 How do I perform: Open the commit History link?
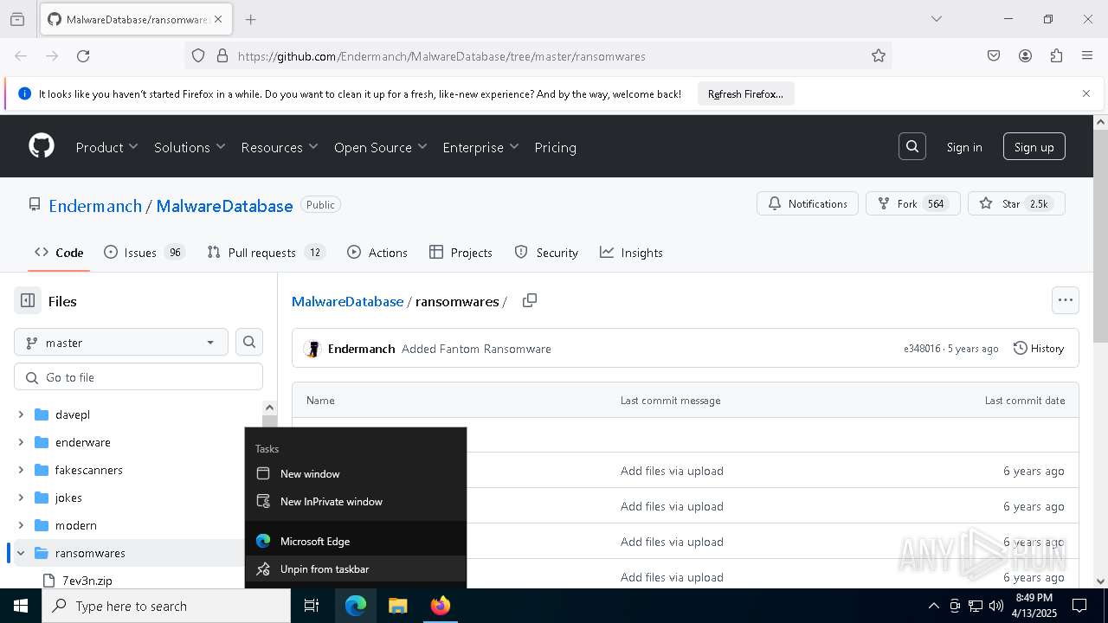1039,348
